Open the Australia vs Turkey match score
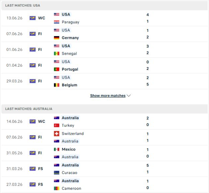209x193 pixels. click(148, 121)
